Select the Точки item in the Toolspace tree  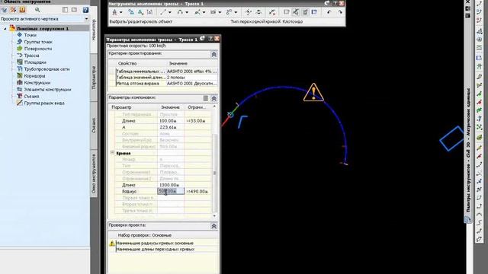click(30, 35)
